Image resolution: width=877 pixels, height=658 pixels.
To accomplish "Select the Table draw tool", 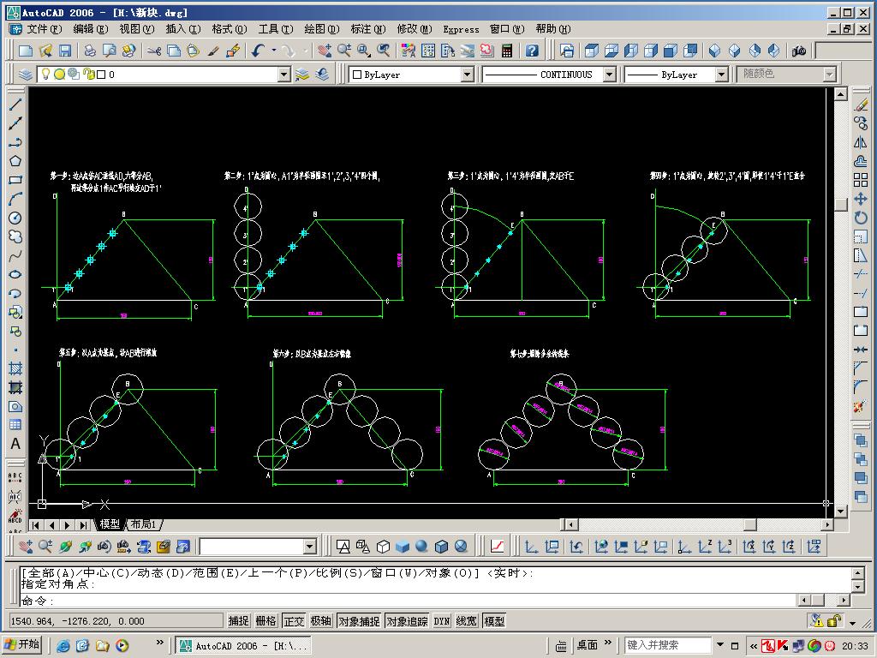I will click(15, 425).
